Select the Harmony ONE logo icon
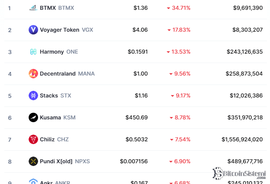270x184 pixels. coord(33,52)
